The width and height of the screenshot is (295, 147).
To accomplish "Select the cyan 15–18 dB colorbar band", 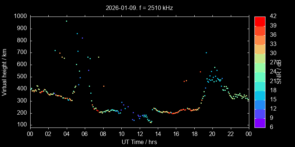I will tap(260, 94).
